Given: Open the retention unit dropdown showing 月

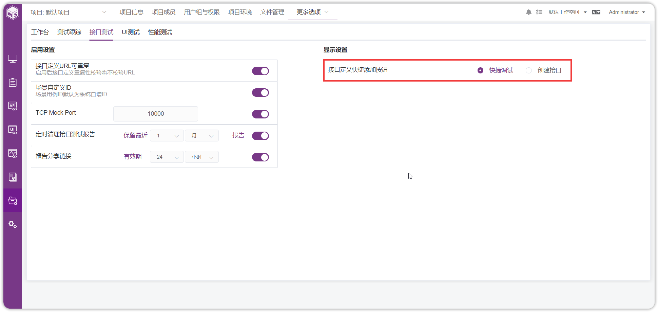Looking at the screenshot, I should point(202,136).
